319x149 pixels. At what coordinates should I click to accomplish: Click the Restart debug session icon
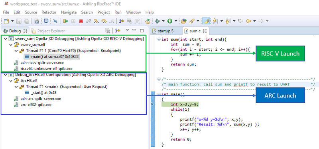(148, 21)
